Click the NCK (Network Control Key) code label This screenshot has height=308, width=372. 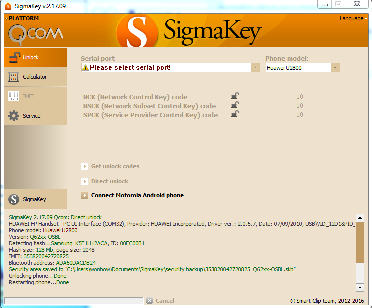(x=135, y=97)
